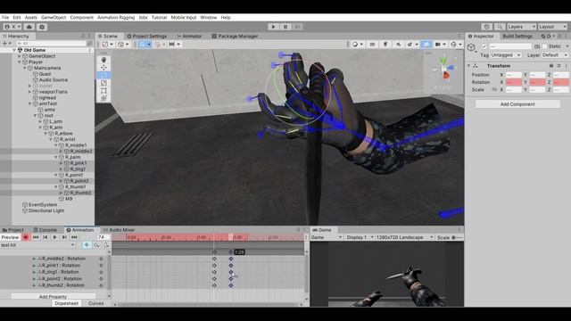Image resolution: width=571 pixels, height=321 pixels.
Task: Click the Hierarchy search-by-type icon
Action: (x=89, y=44)
